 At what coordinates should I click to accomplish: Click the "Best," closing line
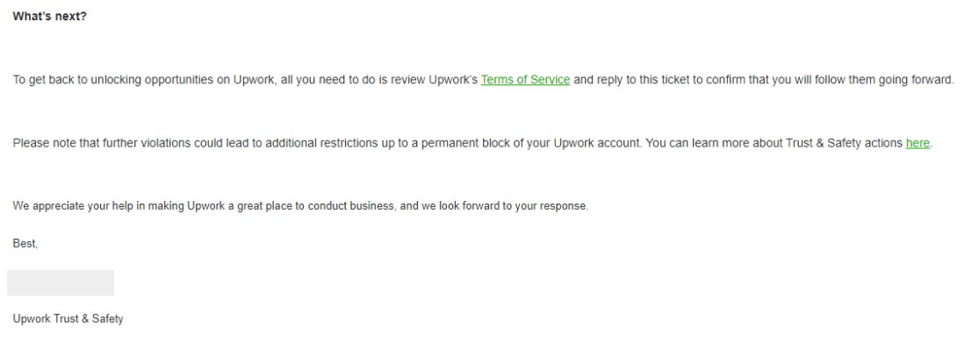click(x=25, y=244)
